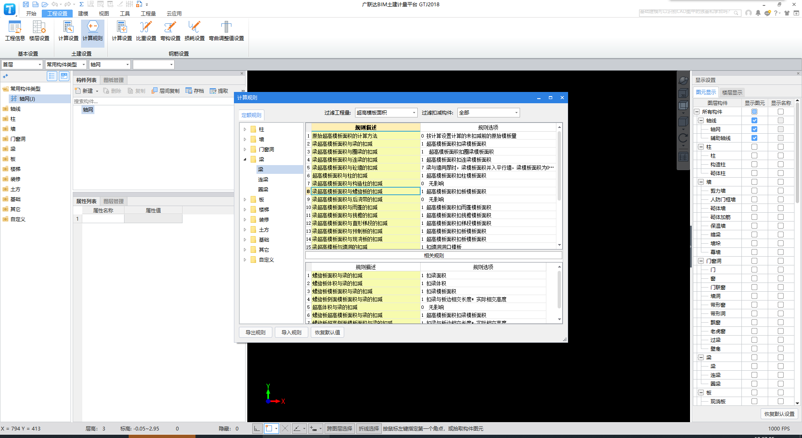Click the undo arrow icon
Image resolution: width=802 pixels, height=438 pixels.
tap(54, 4)
